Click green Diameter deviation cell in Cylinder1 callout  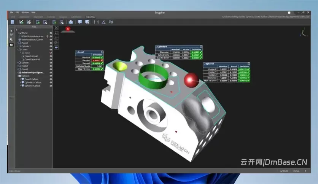(197, 52)
